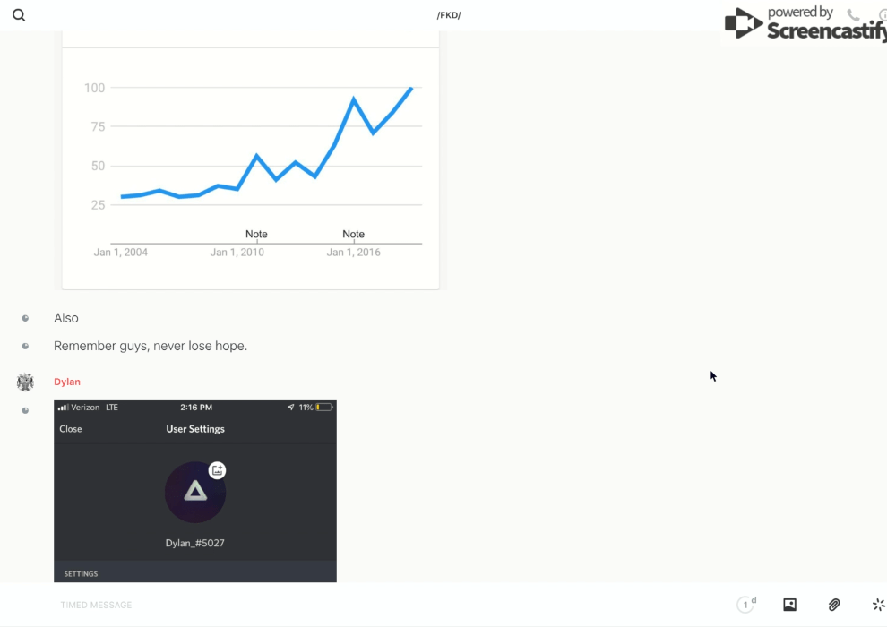Focus the timed message input field
Image resolution: width=887 pixels, height=627 pixels.
click(358, 606)
